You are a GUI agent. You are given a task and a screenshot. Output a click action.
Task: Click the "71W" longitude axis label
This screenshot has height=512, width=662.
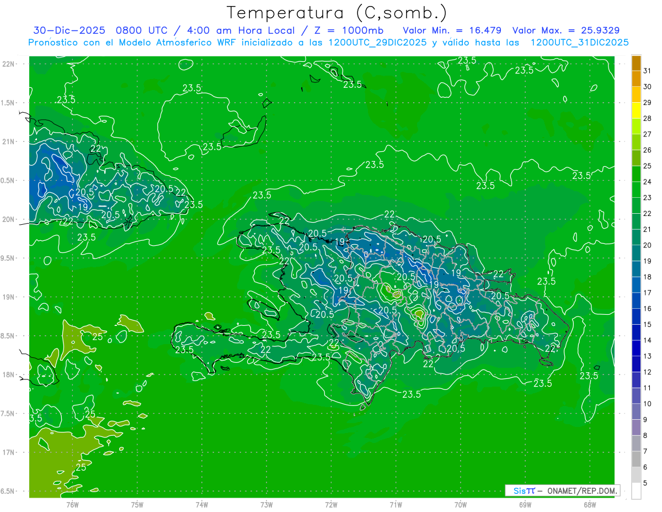tap(396, 505)
